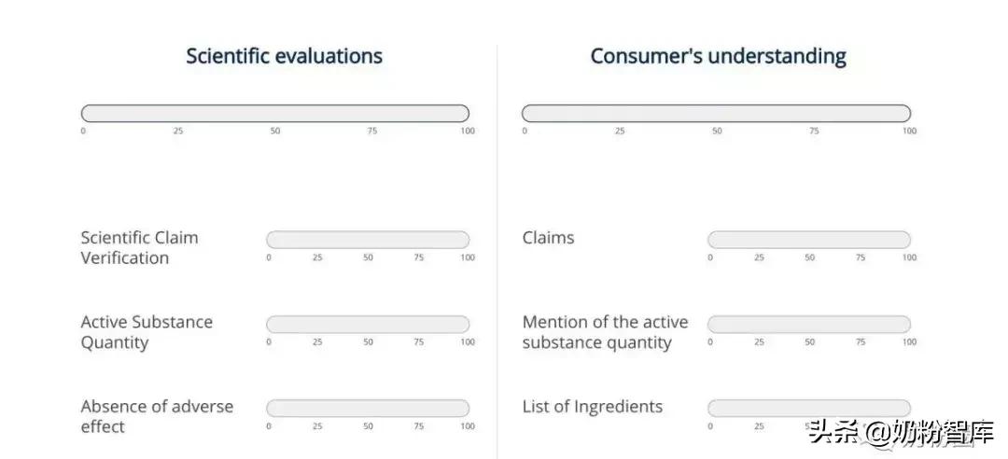Screen dimensions: 1008x459
Task: Click the List of Ingredients bar
Action: 808,408
